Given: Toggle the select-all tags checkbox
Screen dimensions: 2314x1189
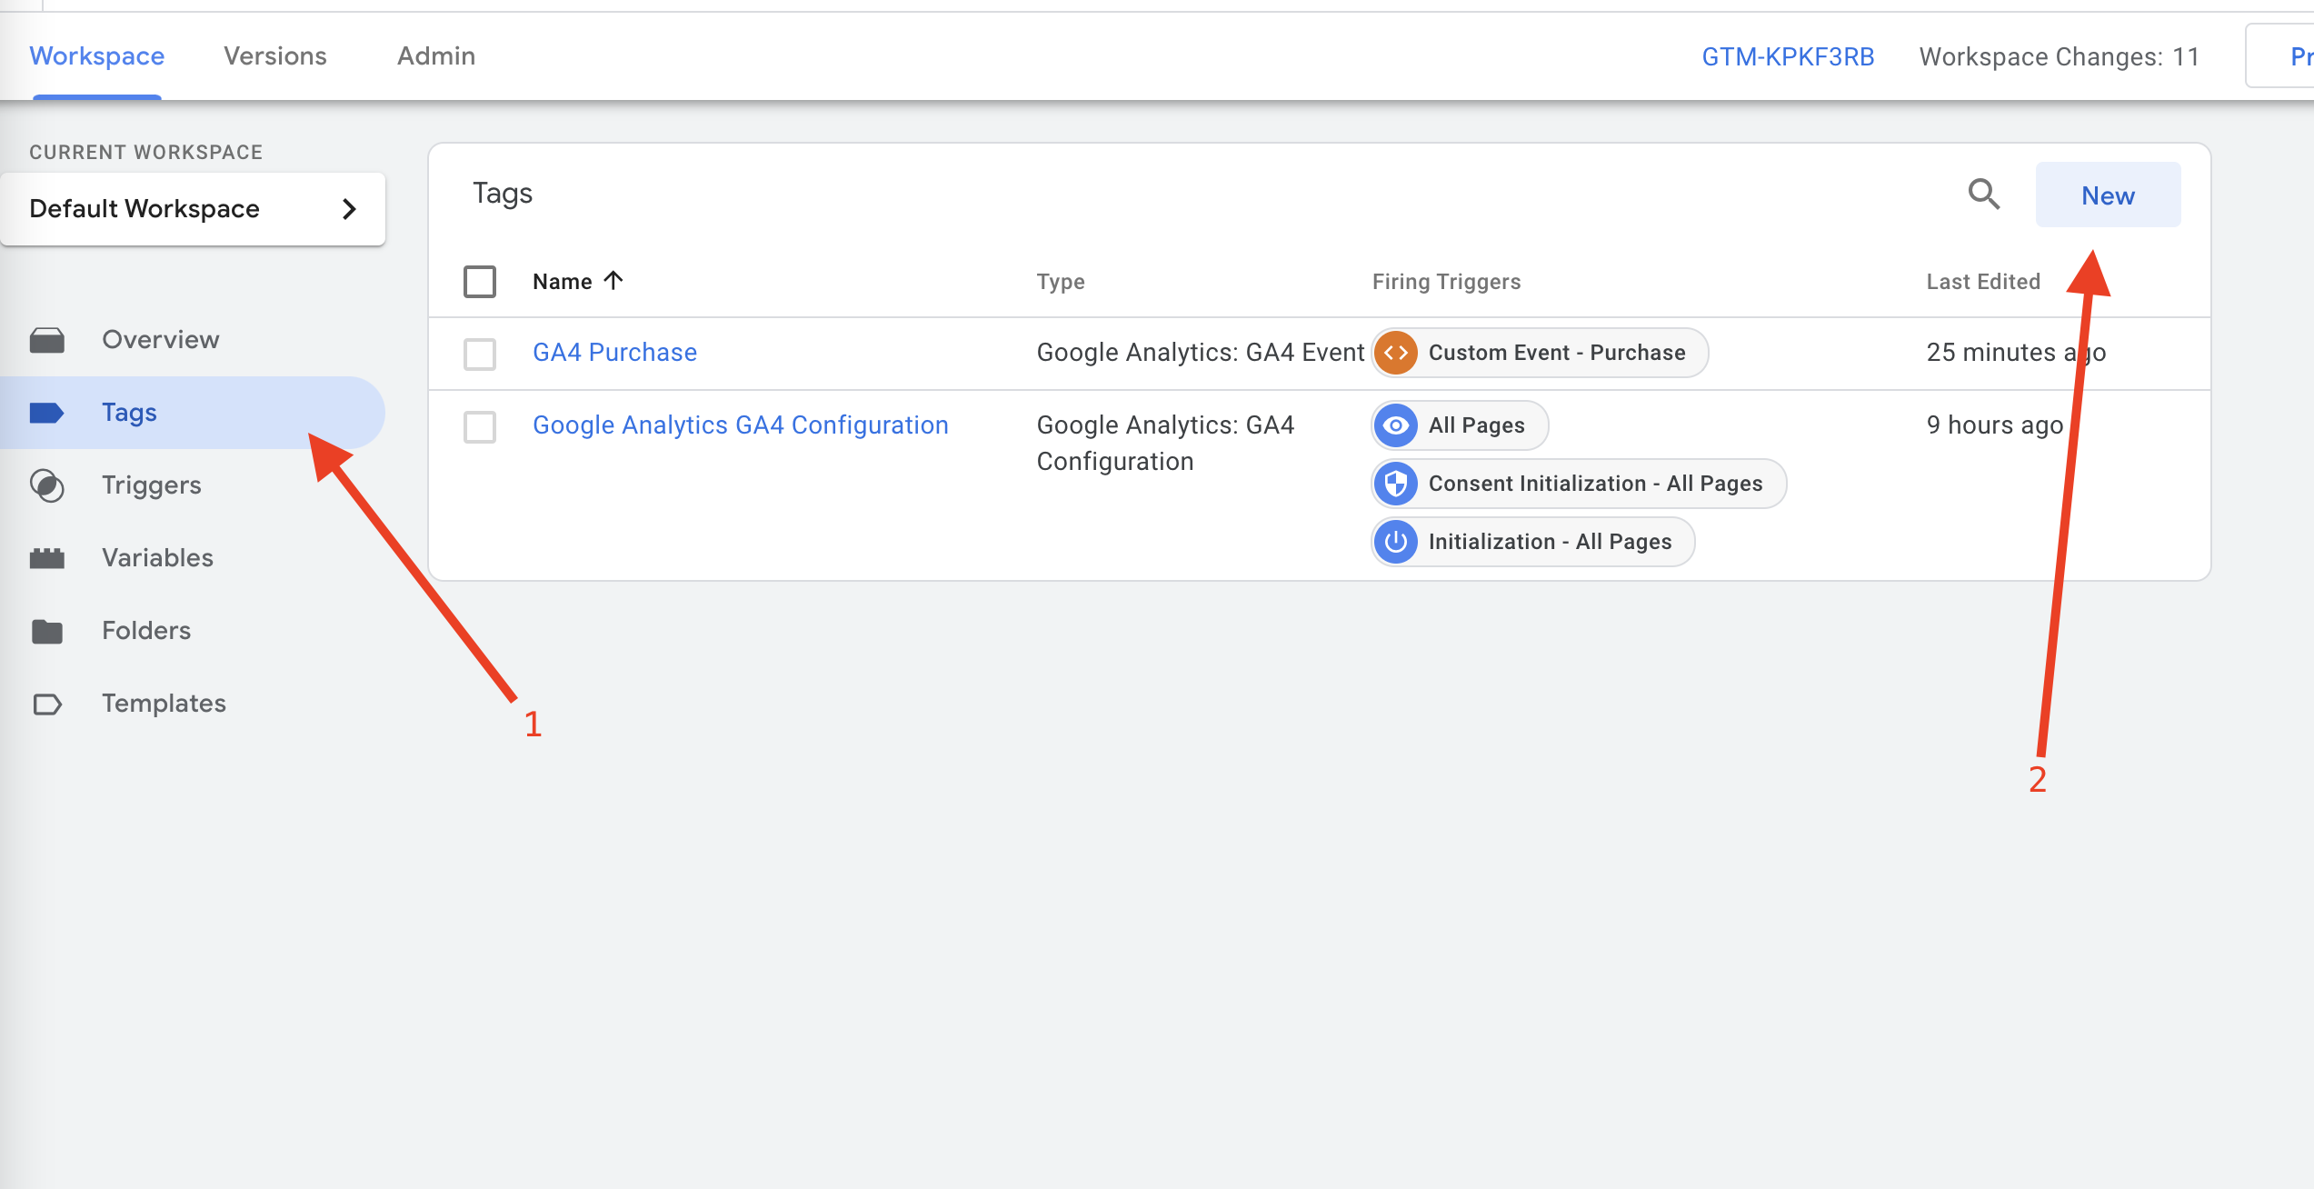Looking at the screenshot, I should [x=480, y=282].
